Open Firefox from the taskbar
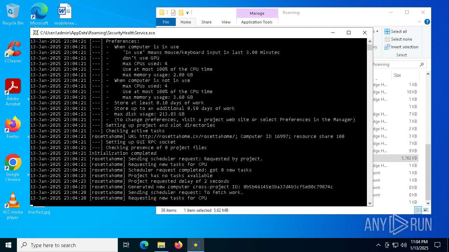 coord(179,245)
